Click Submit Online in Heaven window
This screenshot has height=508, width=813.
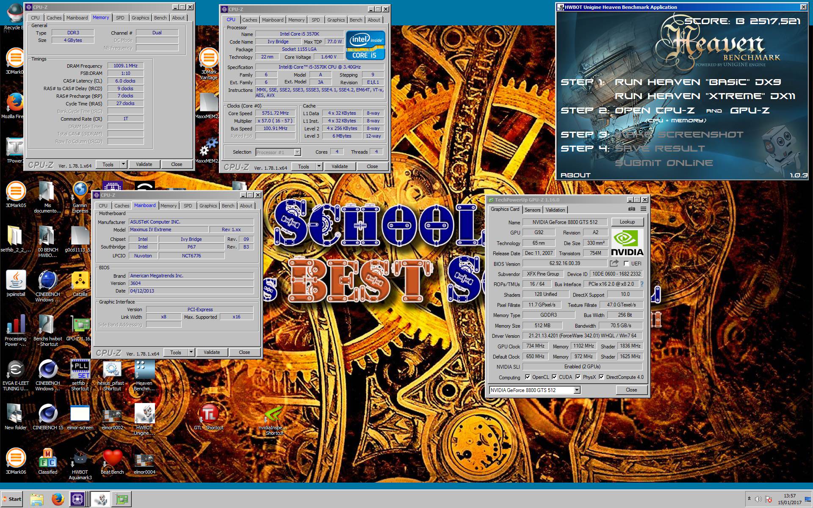tap(664, 163)
